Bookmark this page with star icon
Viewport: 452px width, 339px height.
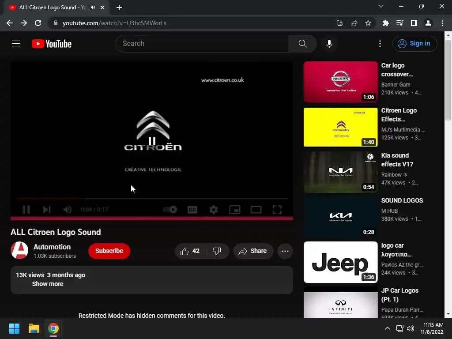(368, 23)
